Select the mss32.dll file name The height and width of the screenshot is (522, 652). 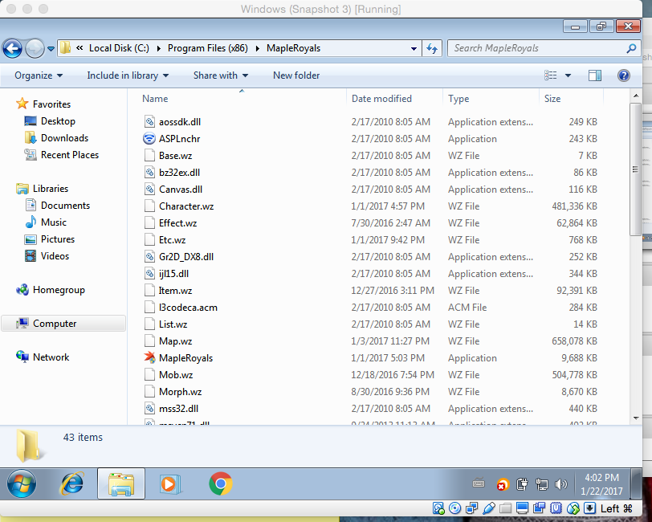click(178, 409)
